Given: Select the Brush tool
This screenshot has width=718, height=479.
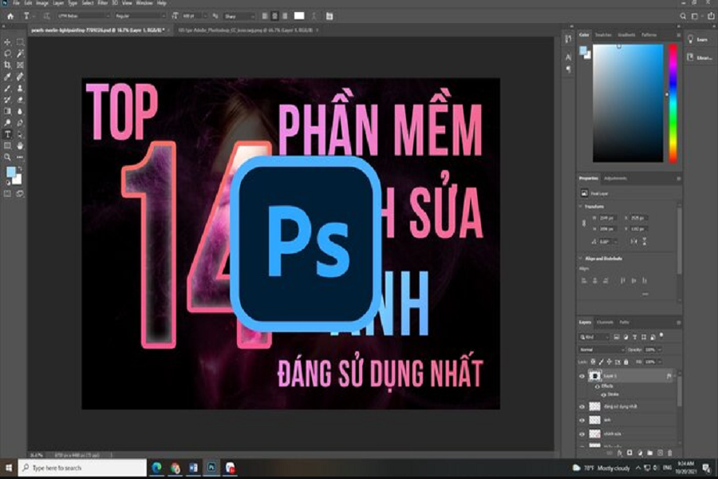Looking at the screenshot, I should point(7,89).
